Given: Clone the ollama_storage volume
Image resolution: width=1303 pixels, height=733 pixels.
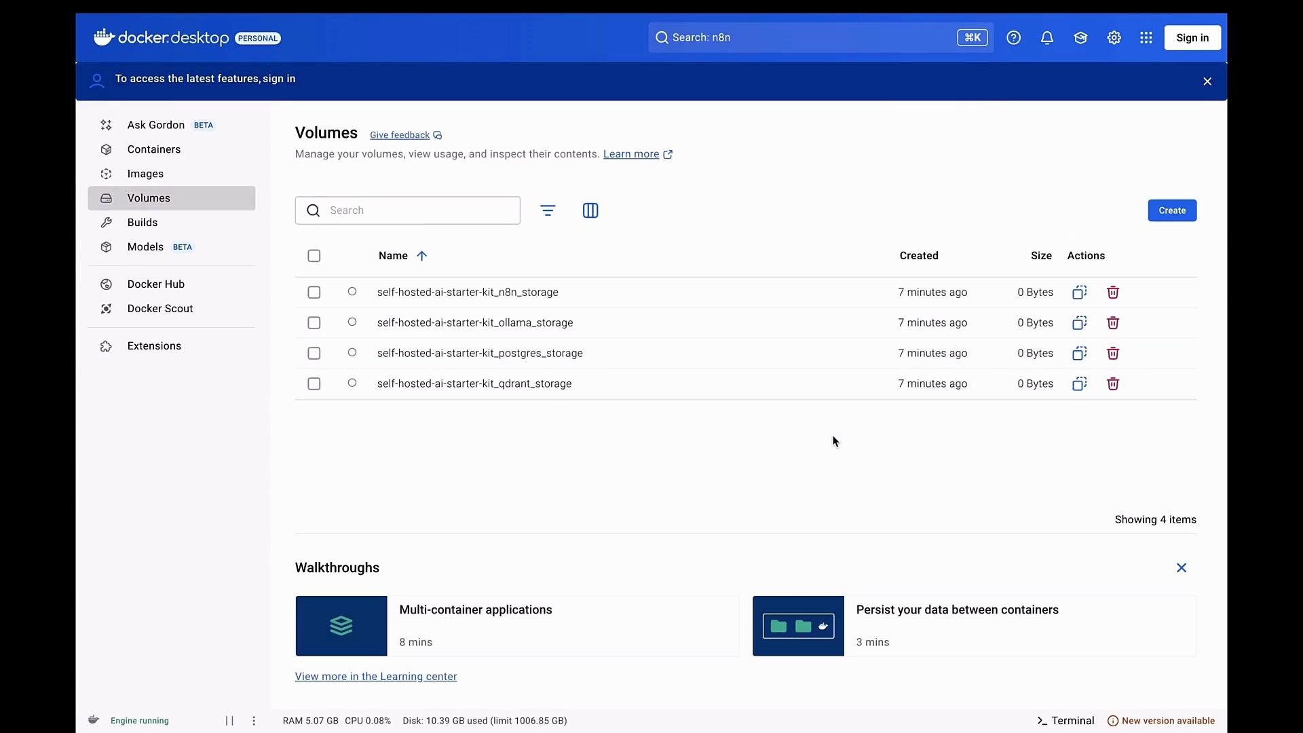Looking at the screenshot, I should (1079, 323).
